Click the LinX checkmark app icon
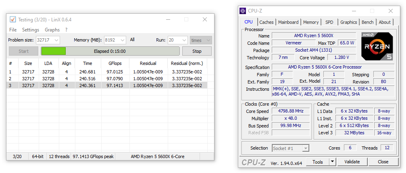The height and width of the screenshot is (173, 406). pos(13,19)
